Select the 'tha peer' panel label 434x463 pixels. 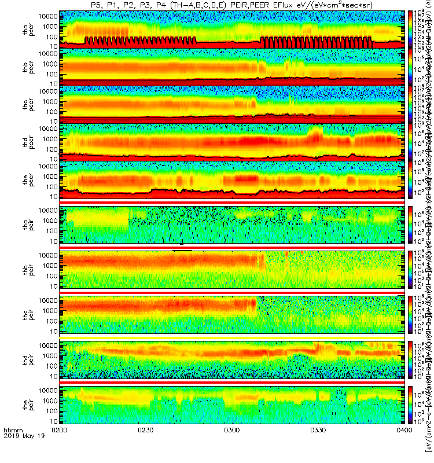pos(28,30)
